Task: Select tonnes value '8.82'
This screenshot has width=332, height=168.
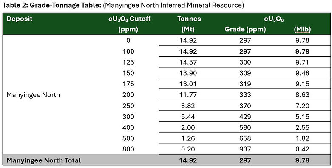Action: click(x=188, y=106)
